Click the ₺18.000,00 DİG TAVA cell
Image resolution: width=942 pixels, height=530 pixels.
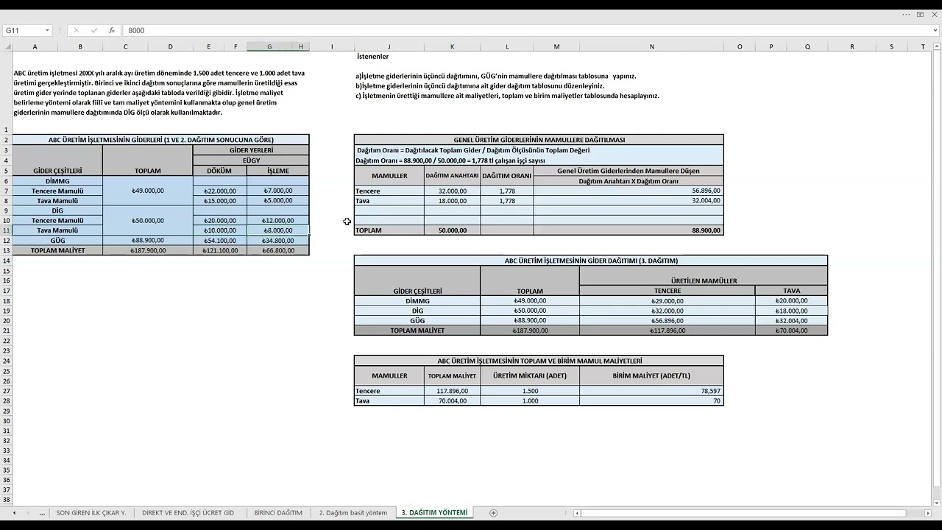791,311
